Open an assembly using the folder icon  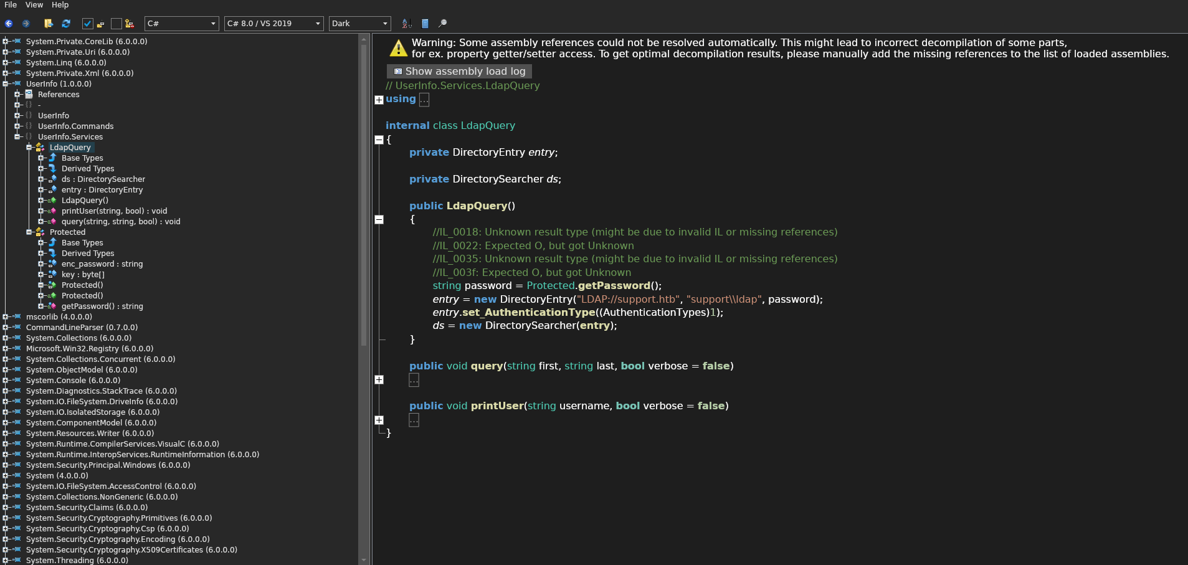49,24
